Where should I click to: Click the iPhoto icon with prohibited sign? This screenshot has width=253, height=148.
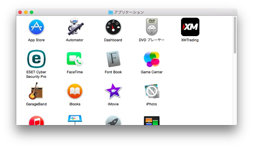click(152, 91)
